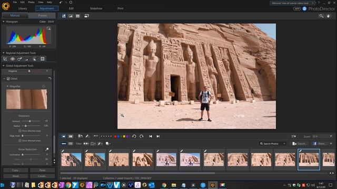
Task: Toggle red-eye removal tool
Action: (13, 59)
